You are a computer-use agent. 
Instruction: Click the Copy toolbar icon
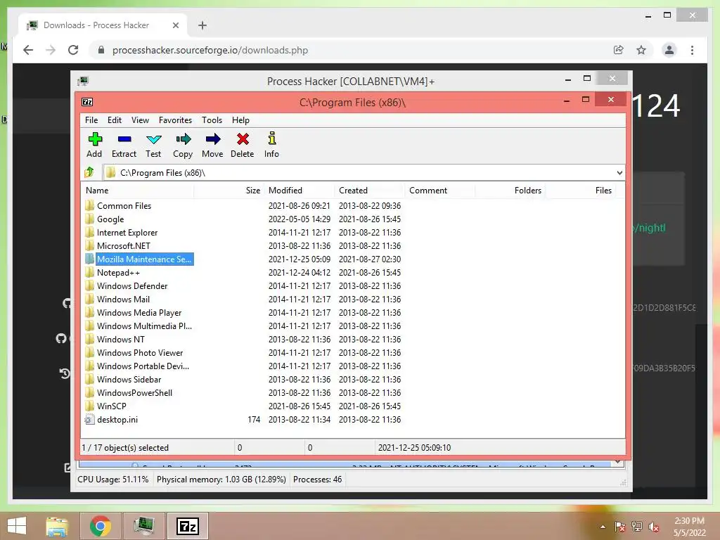[183, 139]
